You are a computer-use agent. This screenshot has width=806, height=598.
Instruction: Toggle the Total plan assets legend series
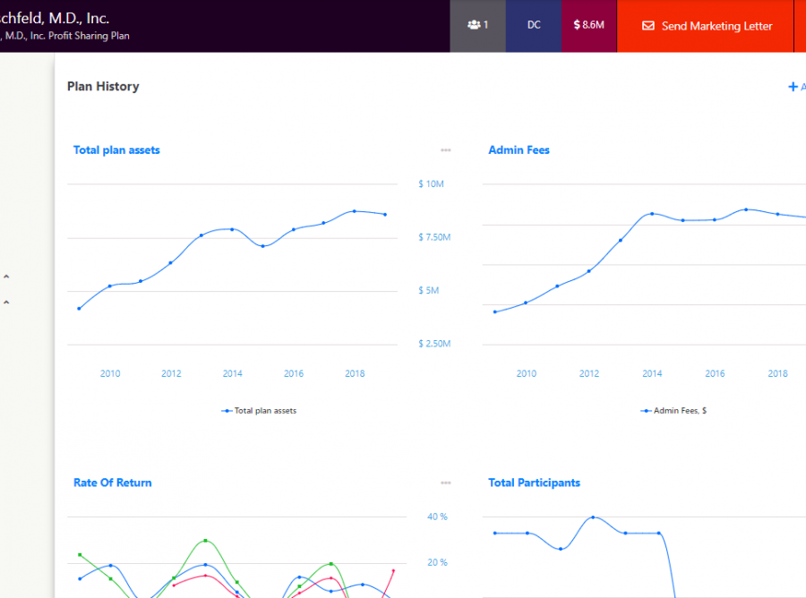[x=259, y=411]
